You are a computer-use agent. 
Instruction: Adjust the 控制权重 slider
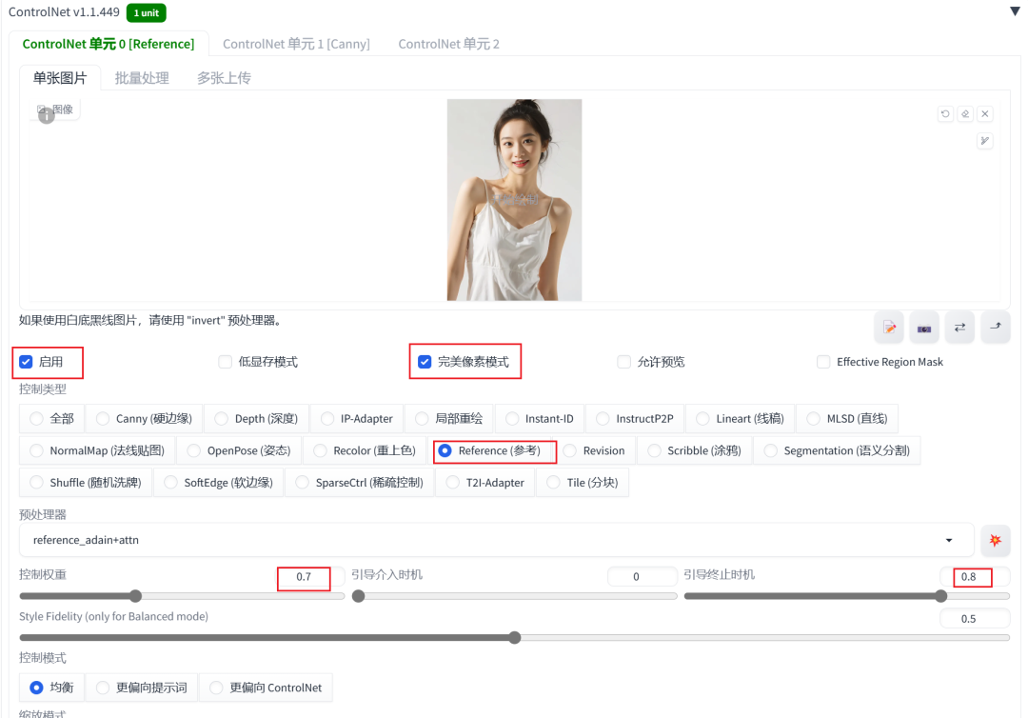(x=182, y=596)
